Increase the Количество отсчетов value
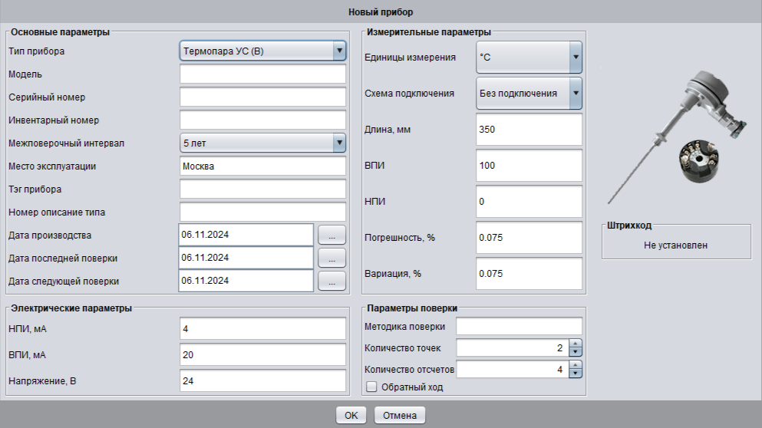 (x=576, y=366)
